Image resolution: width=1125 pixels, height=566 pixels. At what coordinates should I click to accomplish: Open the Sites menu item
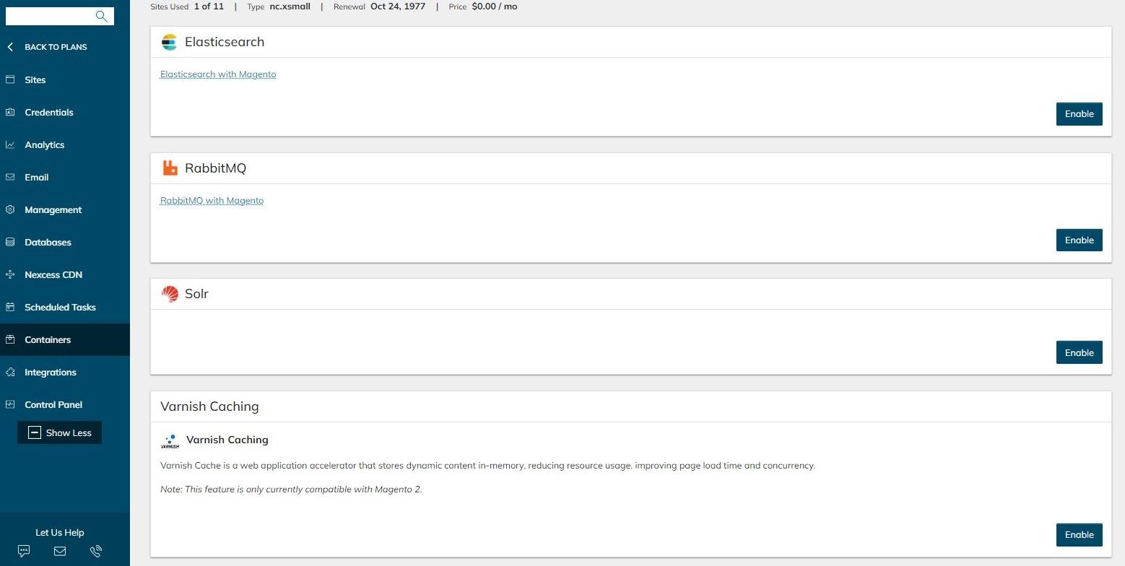coord(65,79)
